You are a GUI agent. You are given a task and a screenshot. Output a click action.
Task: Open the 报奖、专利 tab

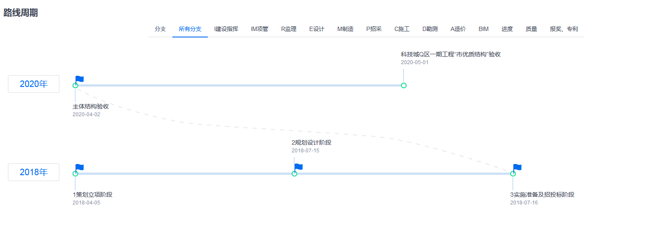click(564, 29)
